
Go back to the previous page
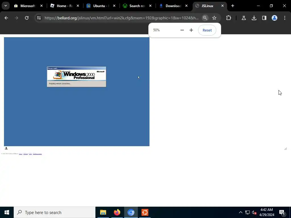pos(6,18)
